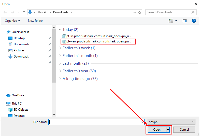Click the File name input field
The width and height of the screenshot is (200, 136).
95,122
